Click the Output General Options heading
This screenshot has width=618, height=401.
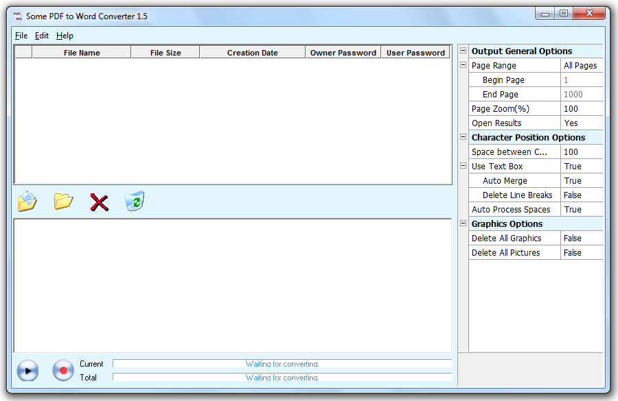[522, 51]
